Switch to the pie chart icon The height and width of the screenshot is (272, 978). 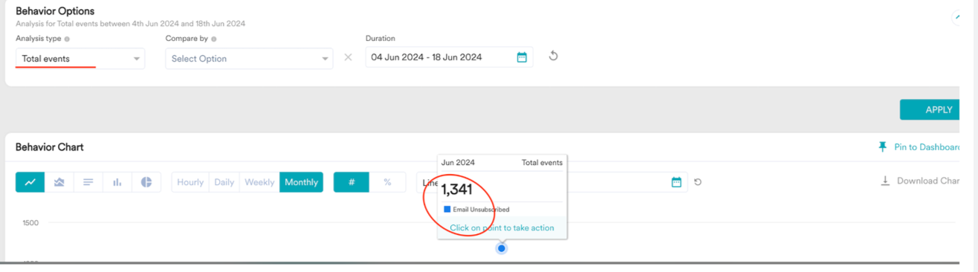(146, 182)
